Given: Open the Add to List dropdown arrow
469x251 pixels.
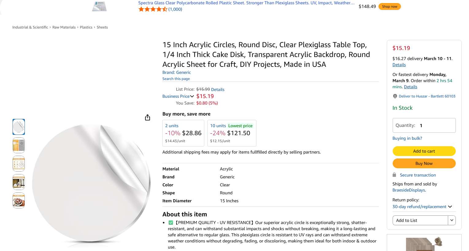Looking at the screenshot, I should coord(452,220).
